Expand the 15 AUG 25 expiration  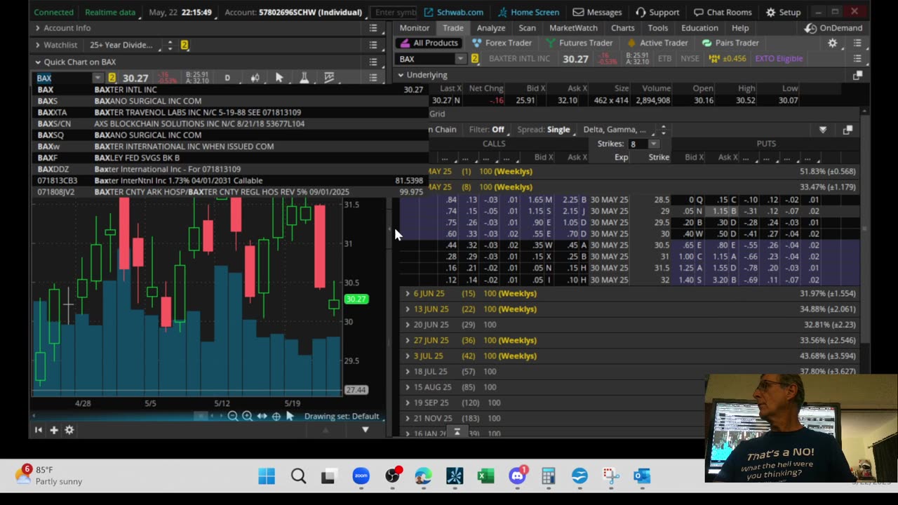point(408,387)
